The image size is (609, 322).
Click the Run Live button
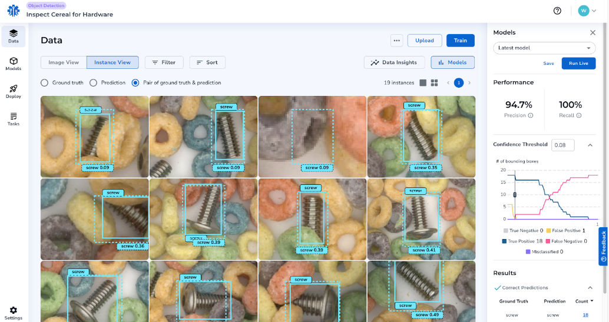(x=578, y=64)
